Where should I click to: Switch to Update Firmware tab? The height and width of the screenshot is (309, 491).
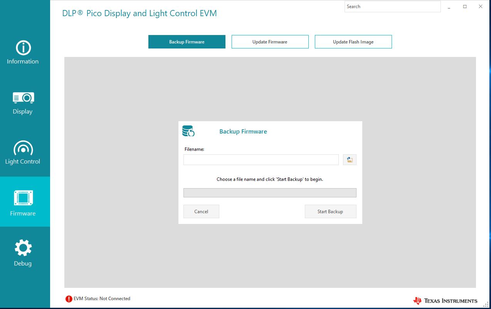(x=270, y=42)
